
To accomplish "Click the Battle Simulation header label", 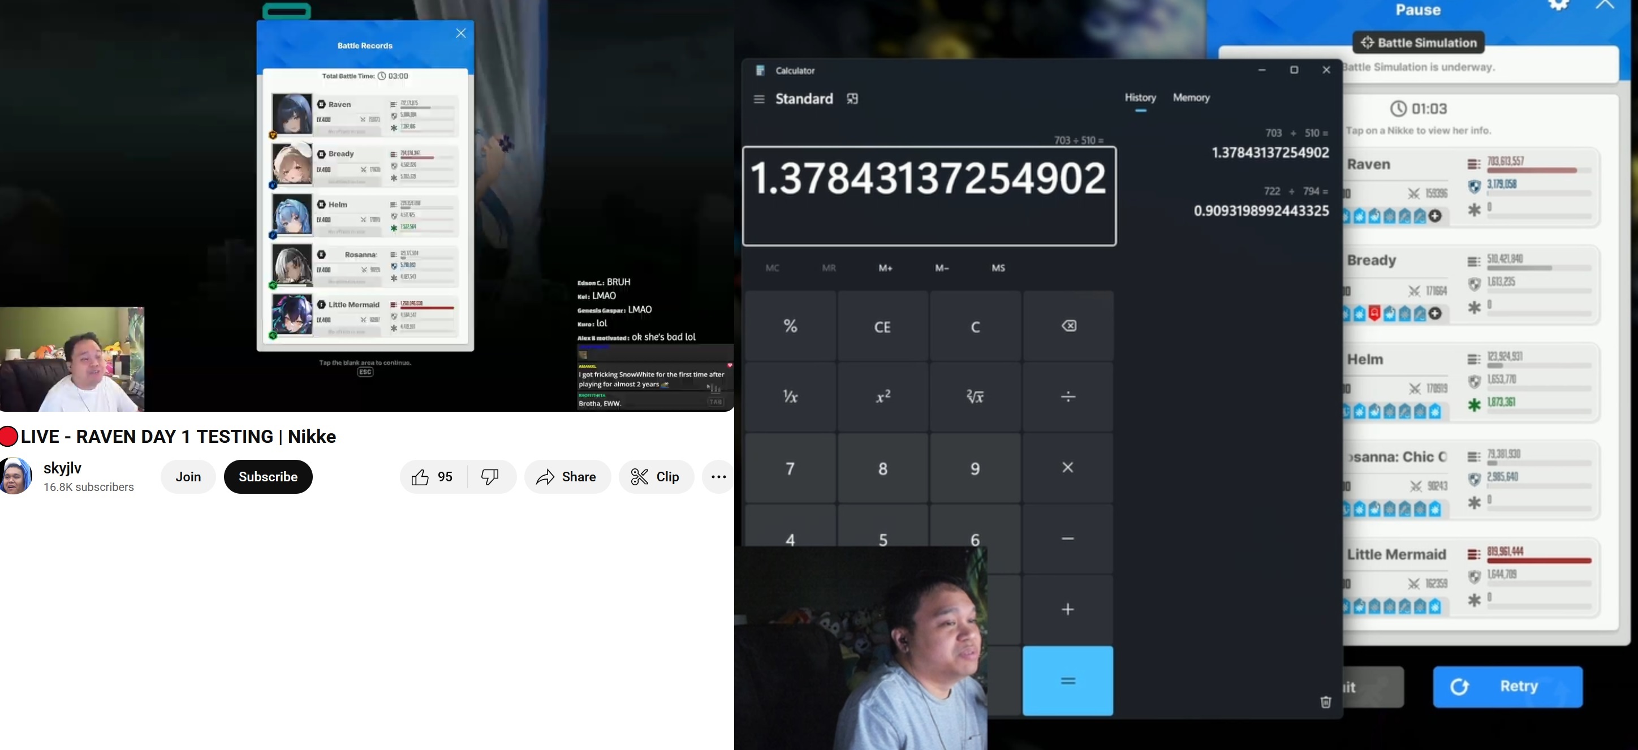I will click(x=1418, y=42).
